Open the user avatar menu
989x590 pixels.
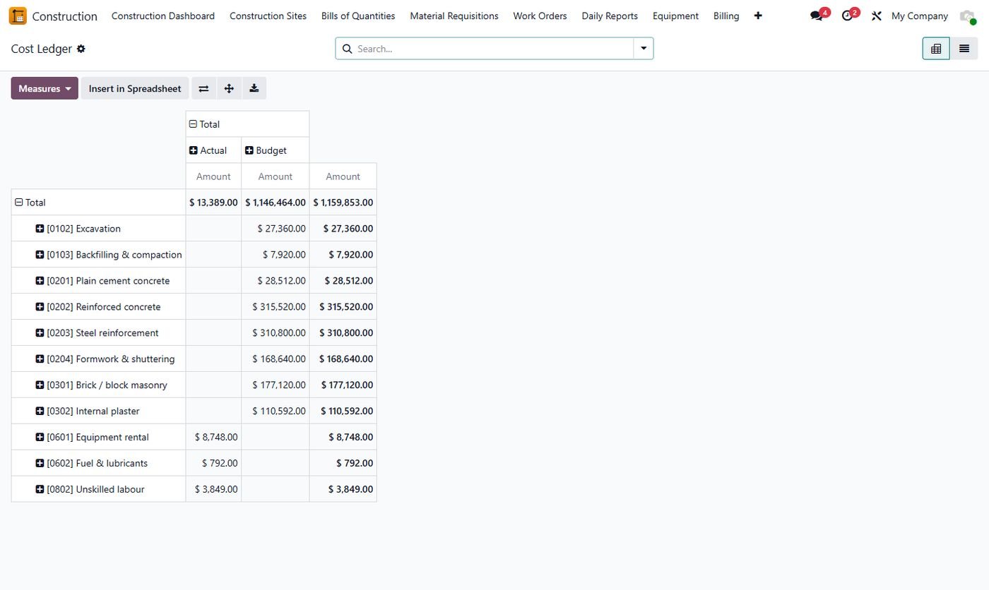(967, 16)
